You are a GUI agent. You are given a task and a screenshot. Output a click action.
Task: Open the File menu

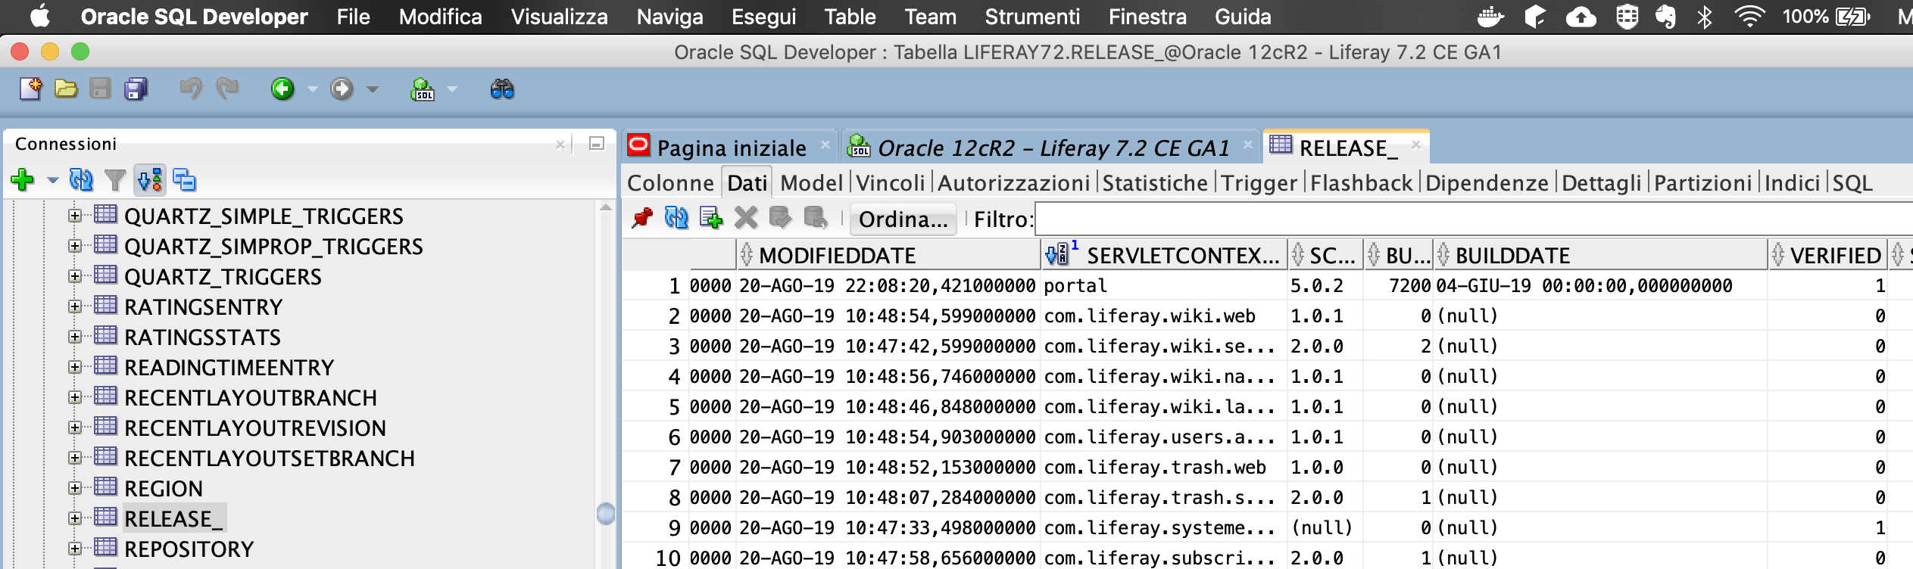click(353, 17)
